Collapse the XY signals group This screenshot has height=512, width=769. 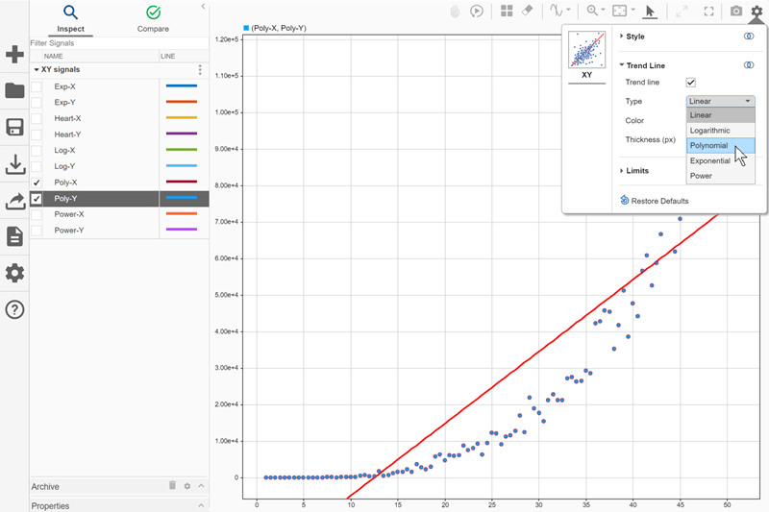37,69
